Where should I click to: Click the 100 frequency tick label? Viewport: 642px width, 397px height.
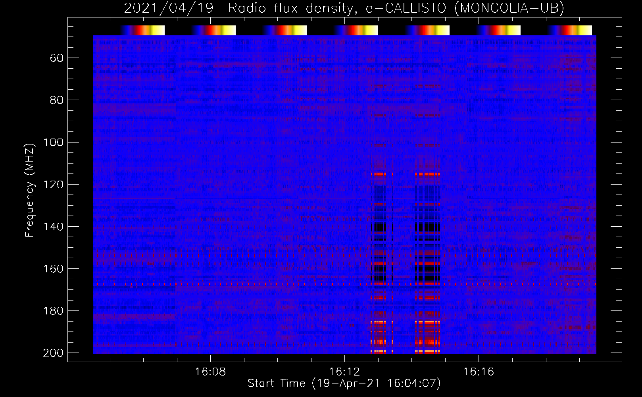tap(54, 143)
